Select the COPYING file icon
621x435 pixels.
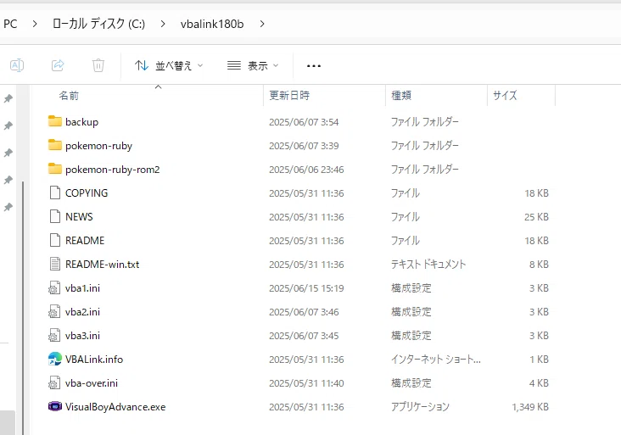coord(54,192)
